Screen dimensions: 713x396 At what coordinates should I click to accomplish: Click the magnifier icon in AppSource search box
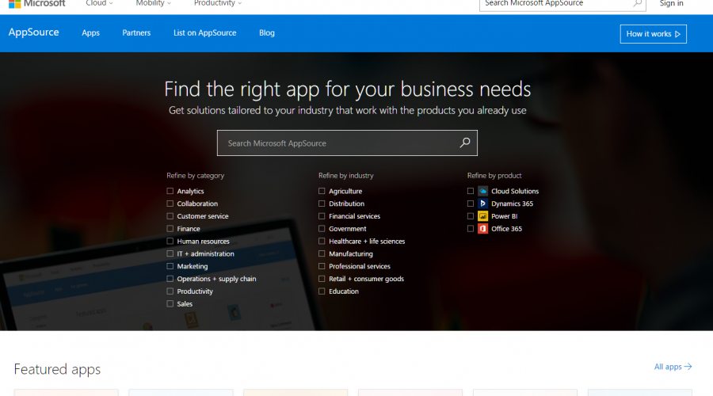465,143
